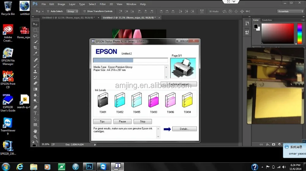The height and width of the screenshot is (171, 306).
Task: Select the Lasso tool
Action: [35, 36]
